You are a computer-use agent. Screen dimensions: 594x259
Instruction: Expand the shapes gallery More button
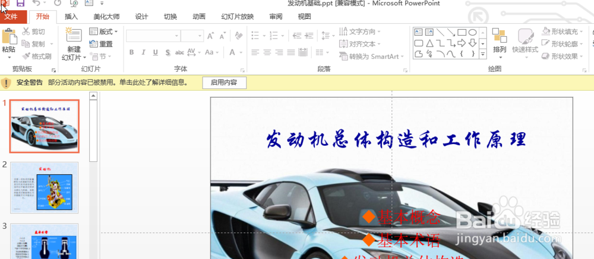(x=482, y=55)
